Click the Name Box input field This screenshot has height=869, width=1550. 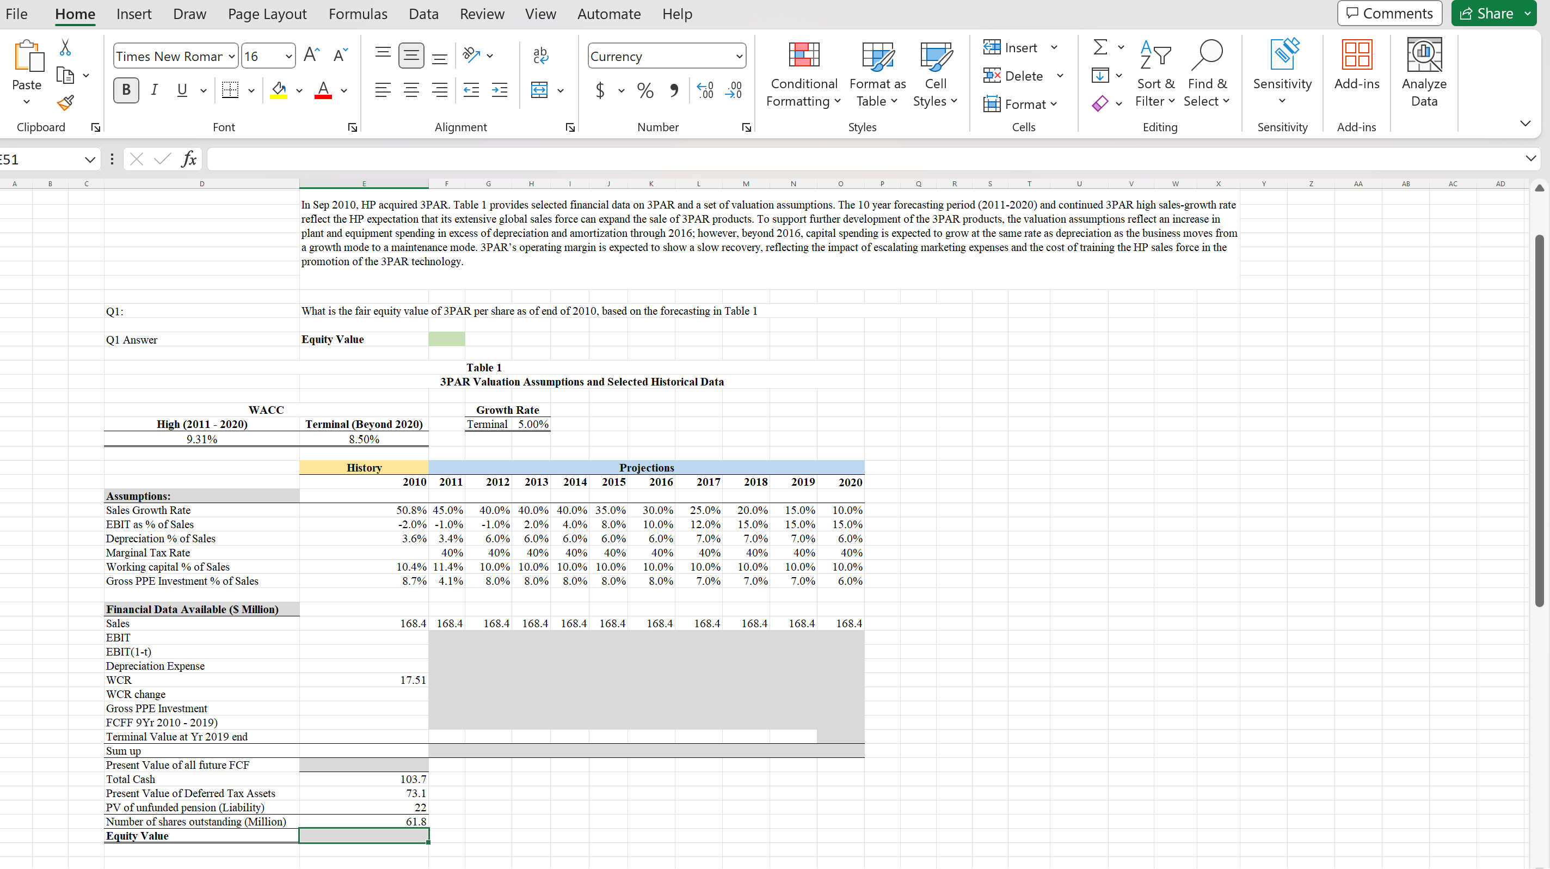(42, 158)
